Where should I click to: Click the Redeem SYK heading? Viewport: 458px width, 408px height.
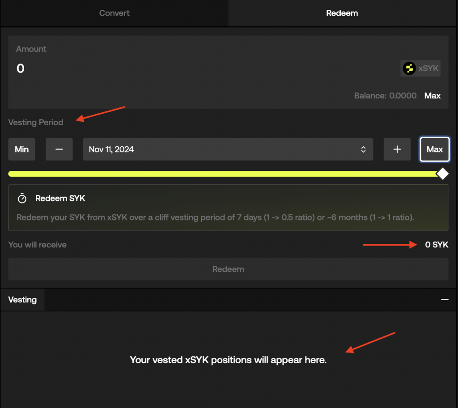(x=60, y=198)
